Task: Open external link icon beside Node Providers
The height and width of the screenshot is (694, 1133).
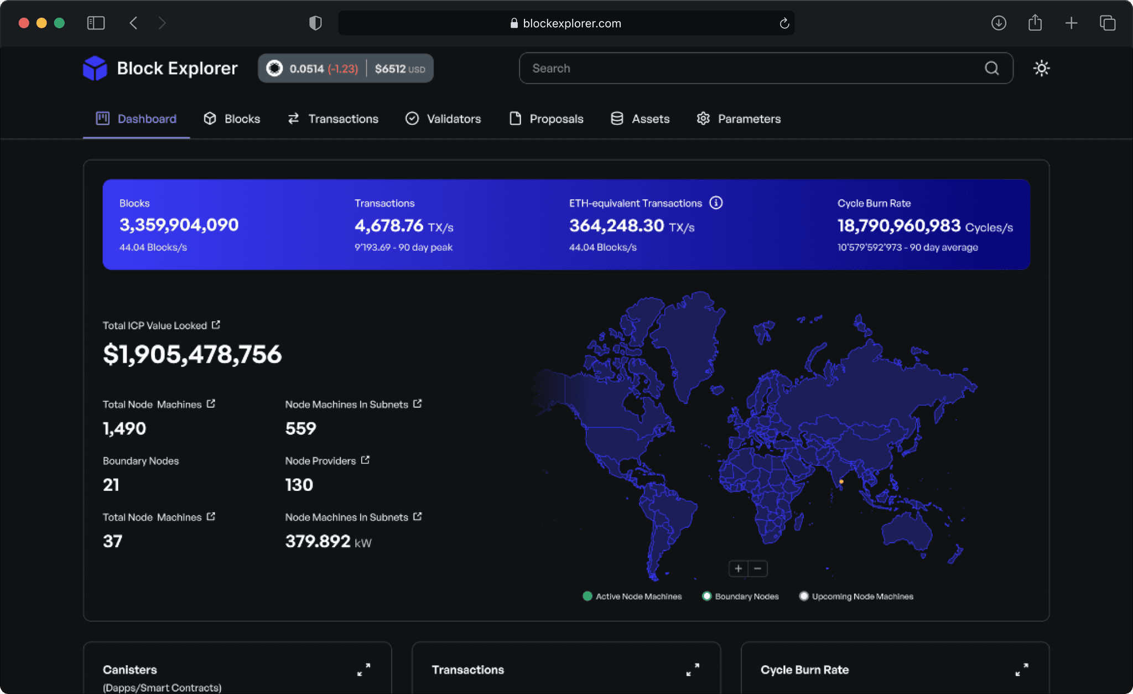Action: tap(365, 460)
